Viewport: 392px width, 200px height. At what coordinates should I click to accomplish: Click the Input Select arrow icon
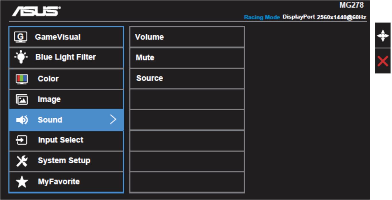(22, 140)
